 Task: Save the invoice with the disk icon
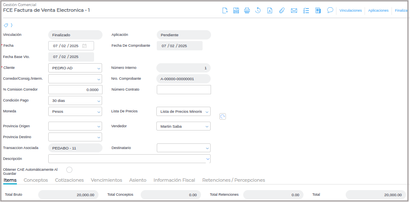(236, 10)
